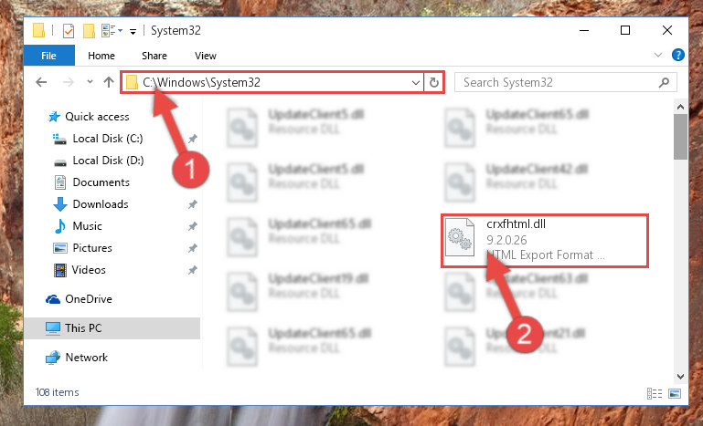Viewport: 703px width, 426px height.
Task: Open Downloads in Quick access
Action: (x=101, y=204)
